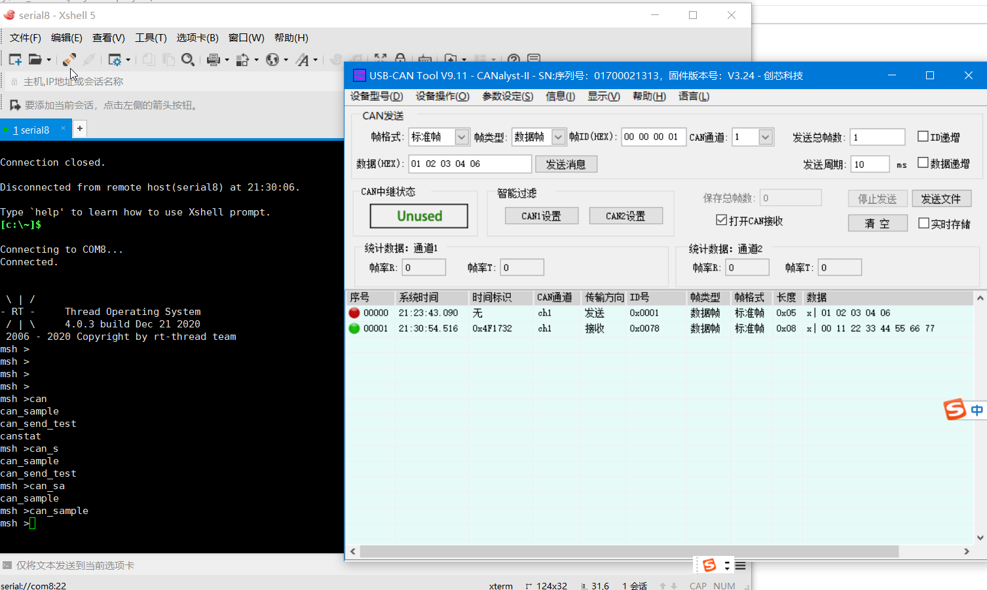
Task: Click the Find magnifier icon in Xshell
Action: pos(188,60)
